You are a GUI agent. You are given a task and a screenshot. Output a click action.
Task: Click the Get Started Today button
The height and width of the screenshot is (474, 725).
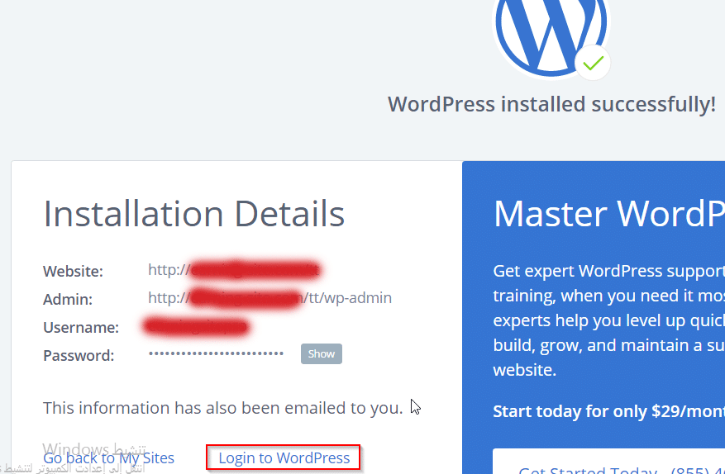pyautogui.click(x=609, y=461)
